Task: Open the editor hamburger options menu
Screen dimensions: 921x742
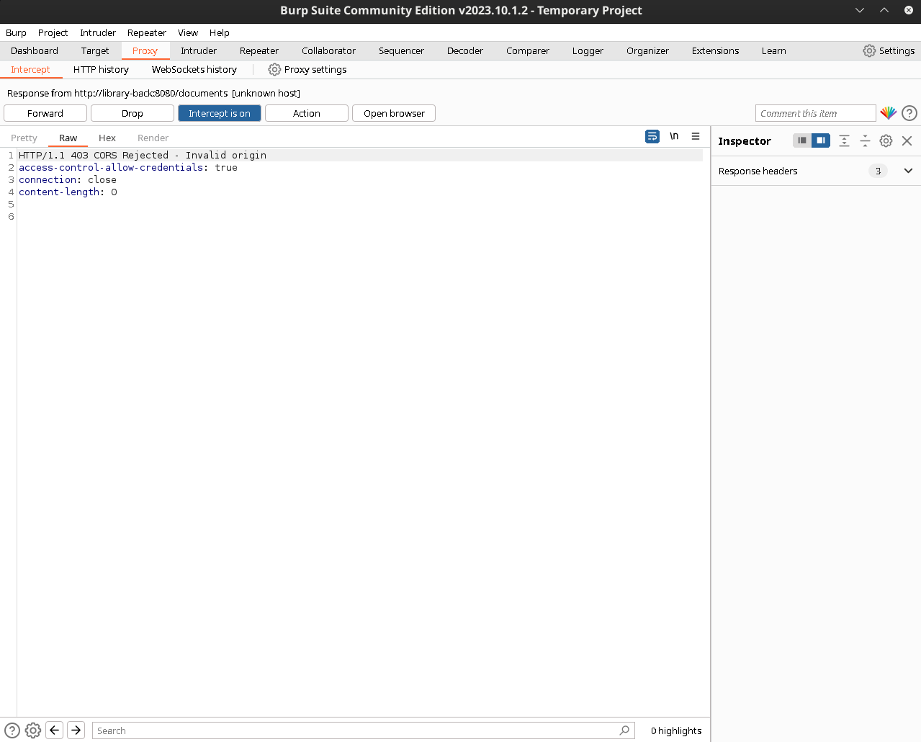Action: tap(696, 136)
